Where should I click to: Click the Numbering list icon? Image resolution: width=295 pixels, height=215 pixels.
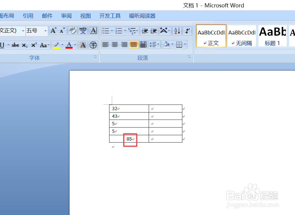click(x=119, y=31)
